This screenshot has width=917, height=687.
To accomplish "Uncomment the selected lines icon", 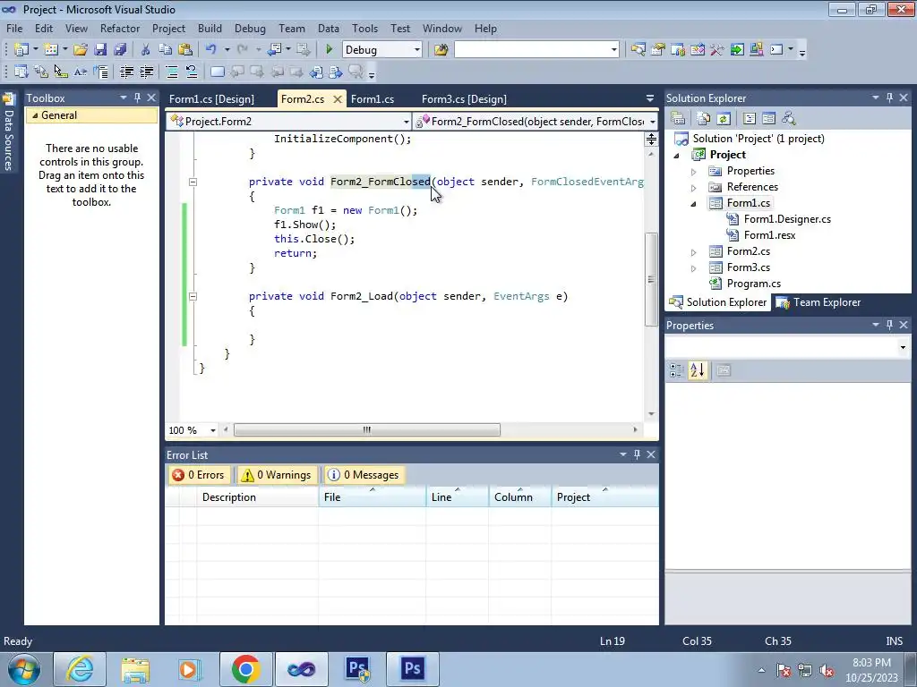I will (192, 72).
